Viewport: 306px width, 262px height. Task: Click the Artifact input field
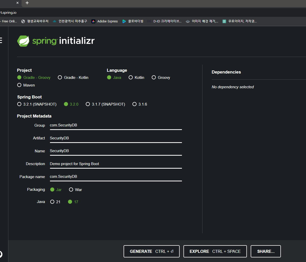point(116,138)
